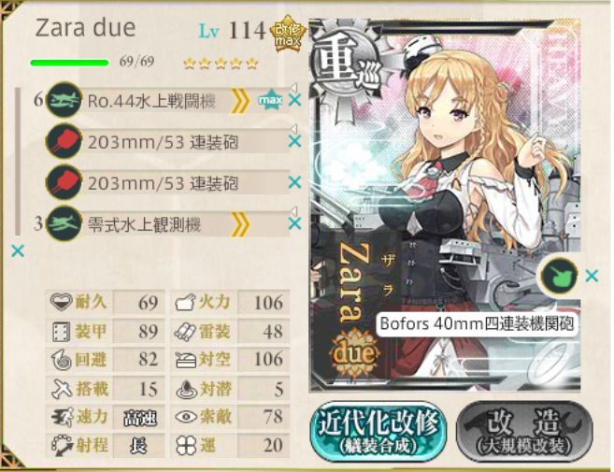Screen dimensions: 614x472
Task: Open the 零式水上観測機 equipment slot
Action: click(x=168, y=224)
